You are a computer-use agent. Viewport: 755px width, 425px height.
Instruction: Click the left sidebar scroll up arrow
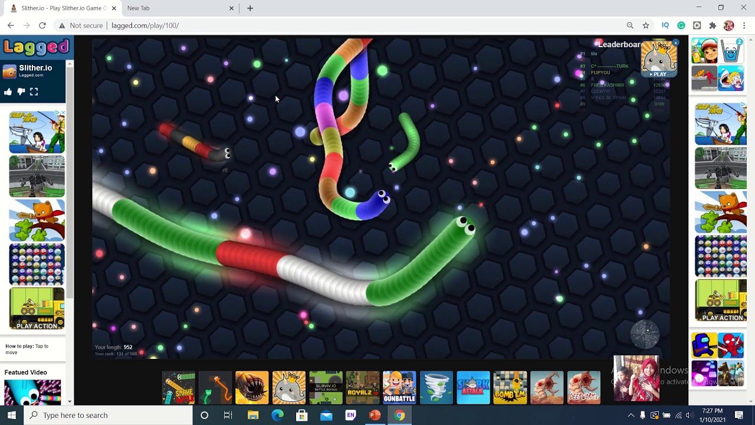(70, 64)
